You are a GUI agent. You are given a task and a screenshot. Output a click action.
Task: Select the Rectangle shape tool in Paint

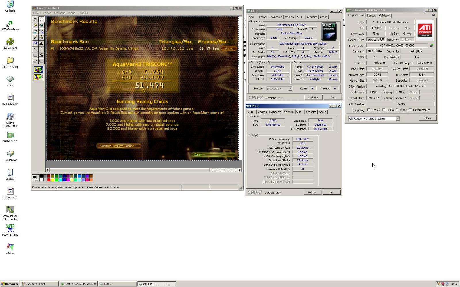point(35,55)
